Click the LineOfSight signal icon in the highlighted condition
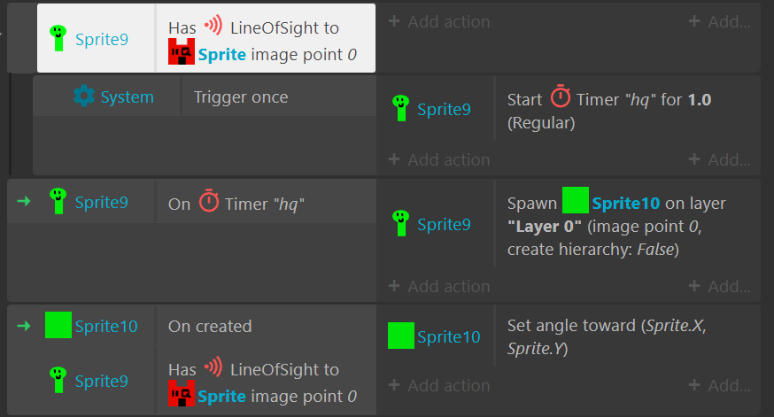 click(213, 25)
